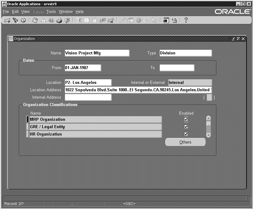Open the Edit menu
Viewport: 253px width, 209px height.
point(15,12)
